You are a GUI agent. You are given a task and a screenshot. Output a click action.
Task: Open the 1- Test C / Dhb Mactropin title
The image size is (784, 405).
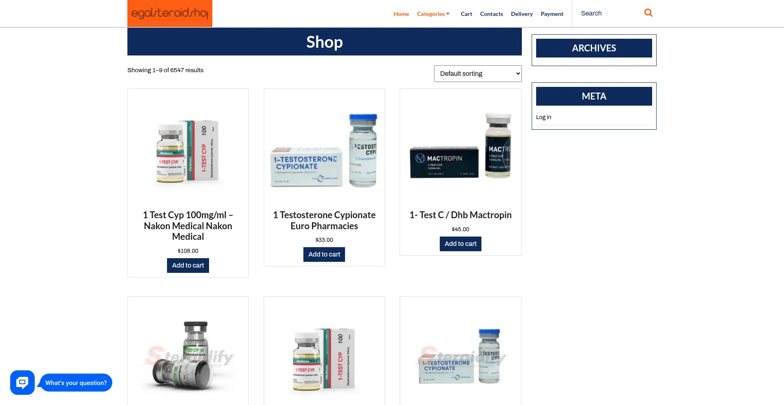pos(461,215)
